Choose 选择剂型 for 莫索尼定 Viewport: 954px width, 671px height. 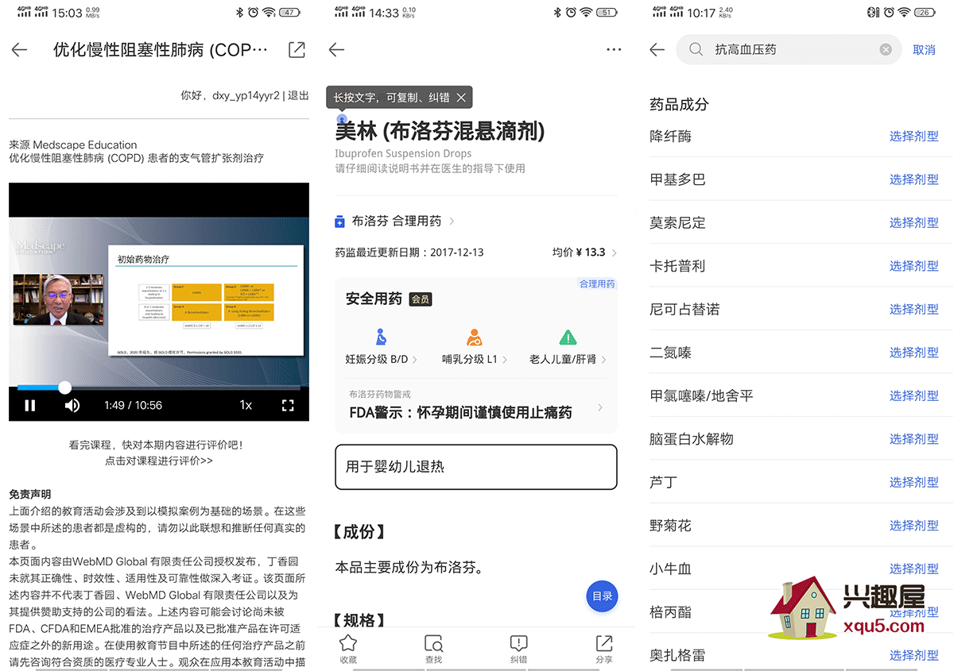click(x=914, y=222)
